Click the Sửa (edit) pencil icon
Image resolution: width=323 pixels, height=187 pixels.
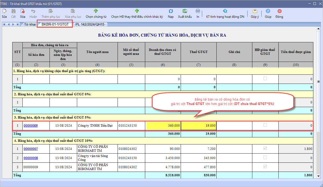click(x=4, y=11)
